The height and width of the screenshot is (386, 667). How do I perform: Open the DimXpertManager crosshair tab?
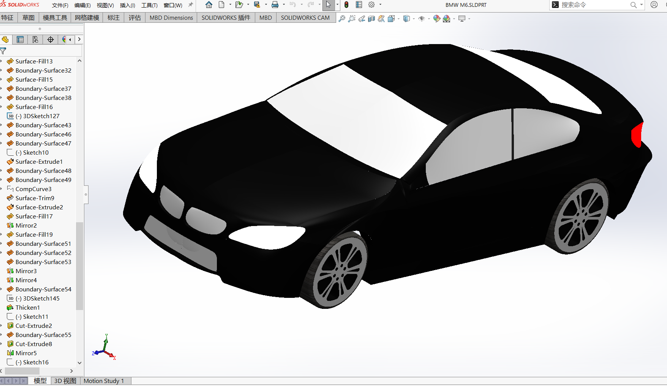[x=51, y=40]
